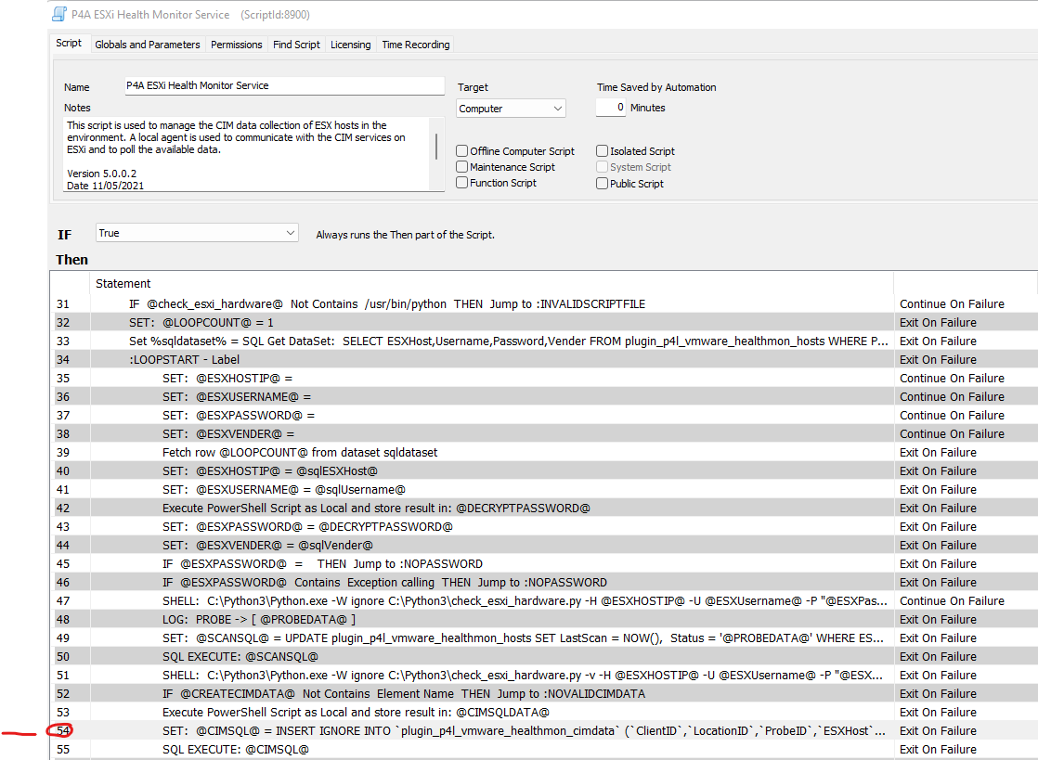Switch to Globals and Parameters tab

(x=147, y=45)
